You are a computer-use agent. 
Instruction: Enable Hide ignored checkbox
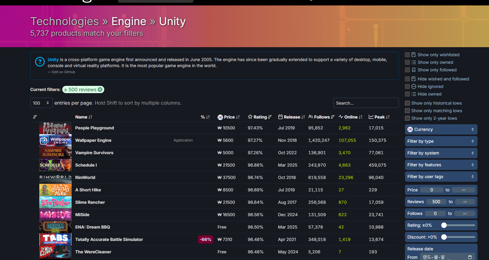tap(407, 86)
